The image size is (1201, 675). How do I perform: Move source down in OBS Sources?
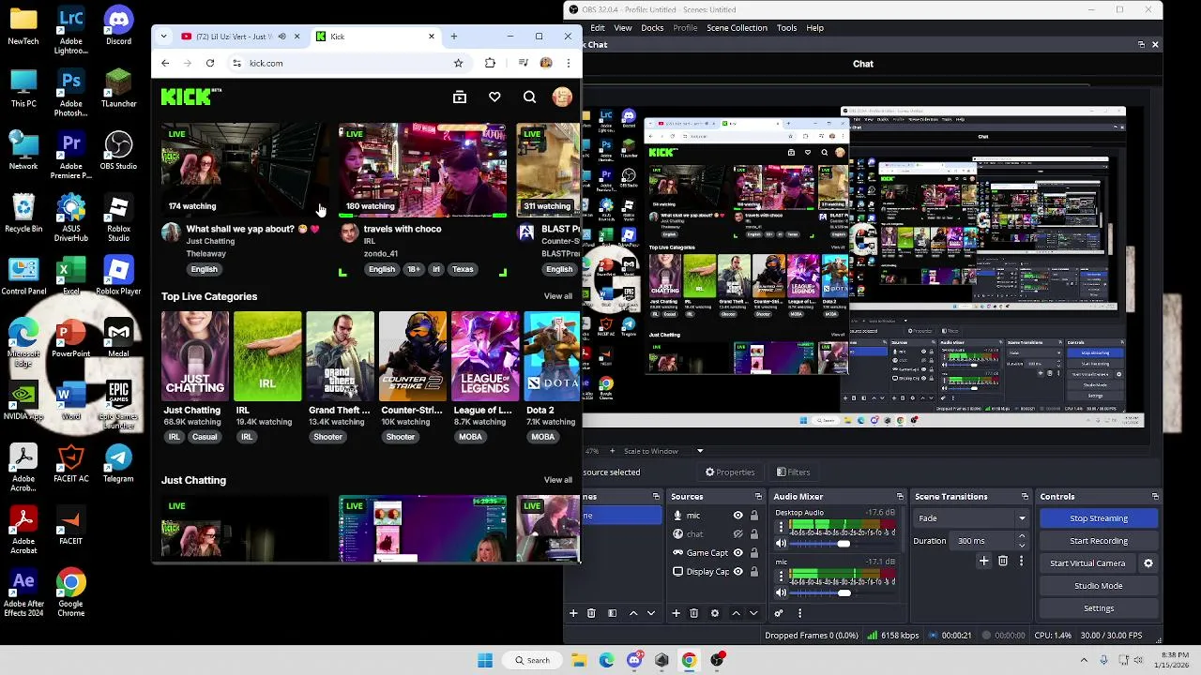tap(753, 613)
